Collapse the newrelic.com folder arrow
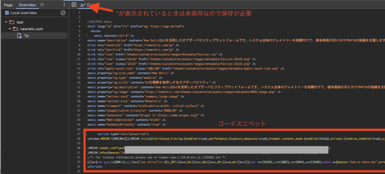Image resolution: width=385 pixels, height=174 pixels. coord(10,29)
